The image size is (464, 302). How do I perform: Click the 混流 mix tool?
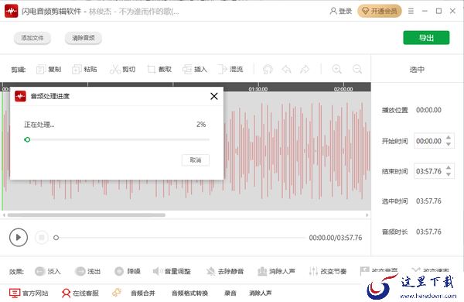click(230, 70)
